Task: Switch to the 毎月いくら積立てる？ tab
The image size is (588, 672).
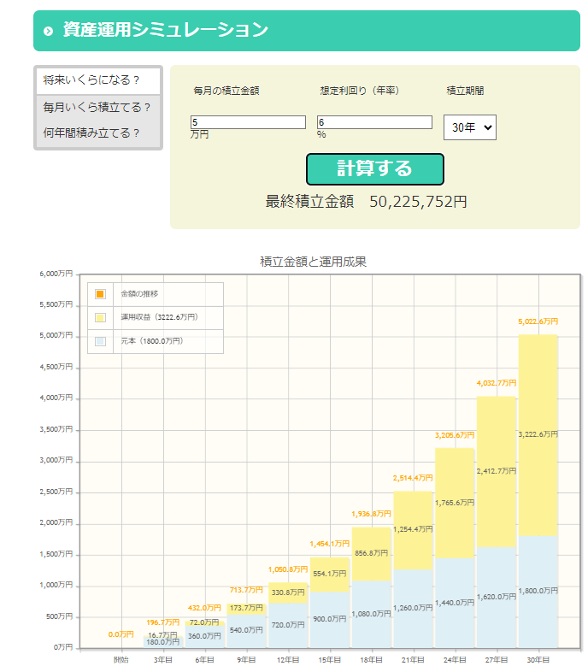Action: (x=97, y=107)
